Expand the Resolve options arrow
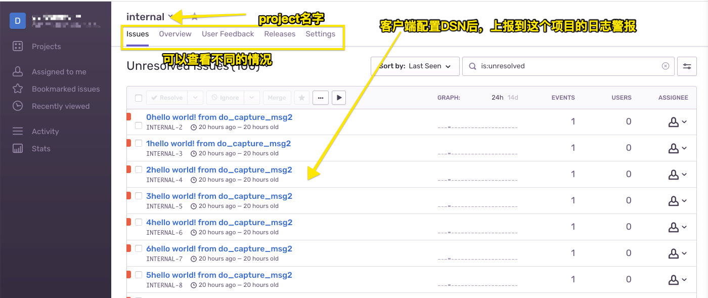708x298 pixels. pos(196,98)
